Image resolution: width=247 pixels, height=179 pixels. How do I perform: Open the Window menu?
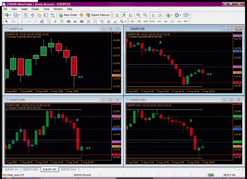(58, 9)
